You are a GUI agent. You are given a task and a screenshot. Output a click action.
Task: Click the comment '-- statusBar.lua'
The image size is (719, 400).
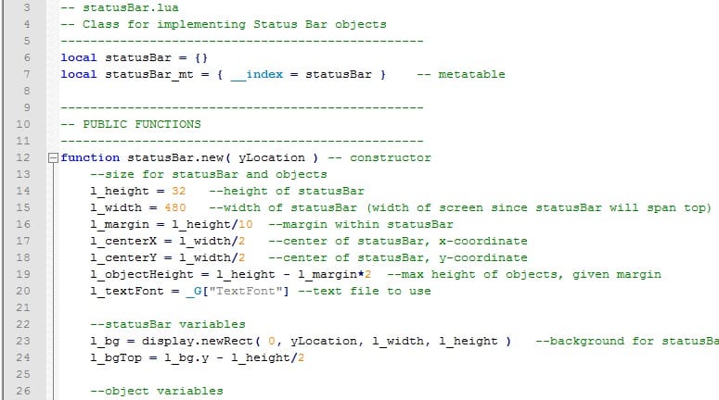[120, 7]
